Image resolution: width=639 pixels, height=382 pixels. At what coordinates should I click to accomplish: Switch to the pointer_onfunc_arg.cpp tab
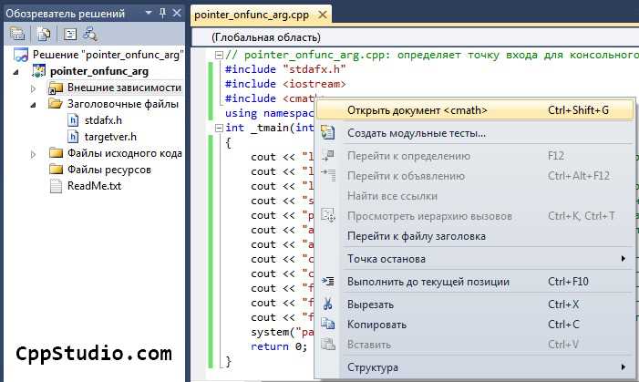point(252,15)
